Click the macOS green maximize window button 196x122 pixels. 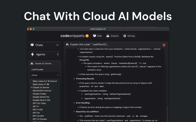(34, 29)
